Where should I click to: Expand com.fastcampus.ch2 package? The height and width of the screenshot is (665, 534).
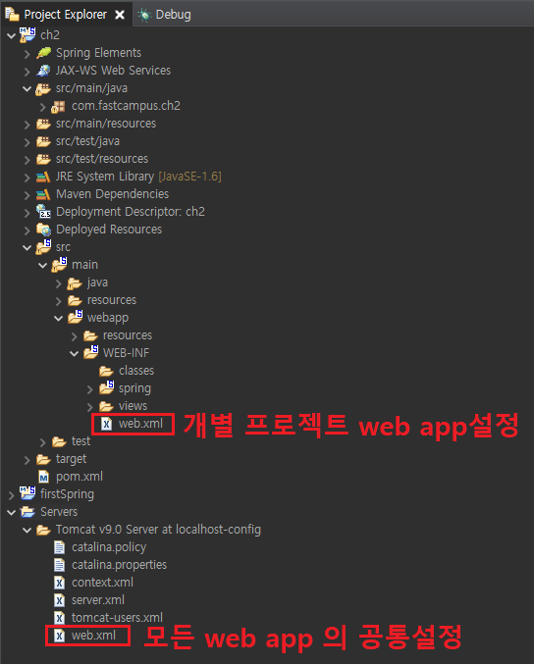[x=43, y=107]
